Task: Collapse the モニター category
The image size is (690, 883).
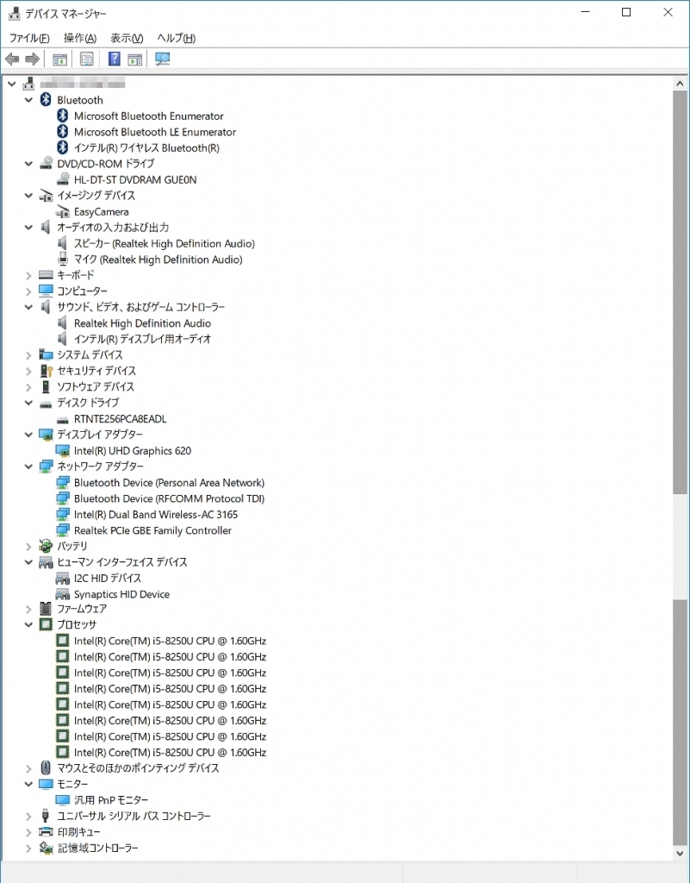Action: (28, 784)
